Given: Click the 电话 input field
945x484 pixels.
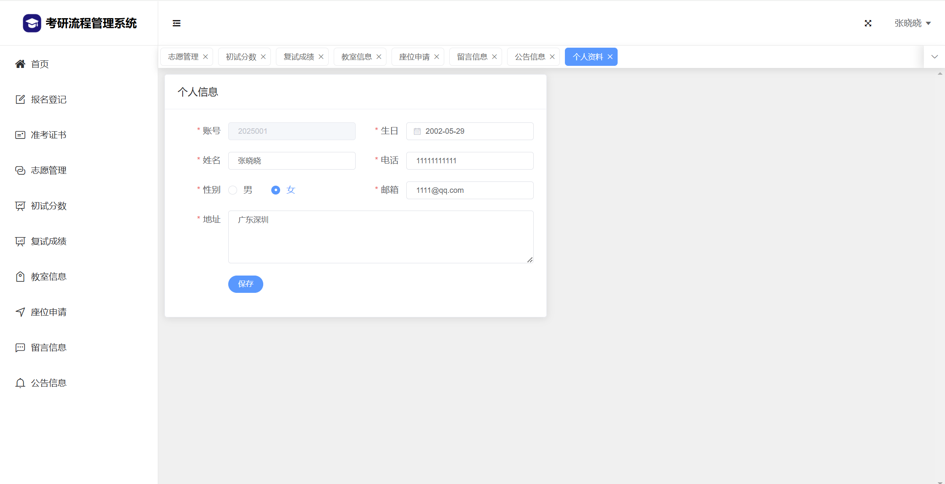Looking at the screenshot, I should tap(470, 161).
